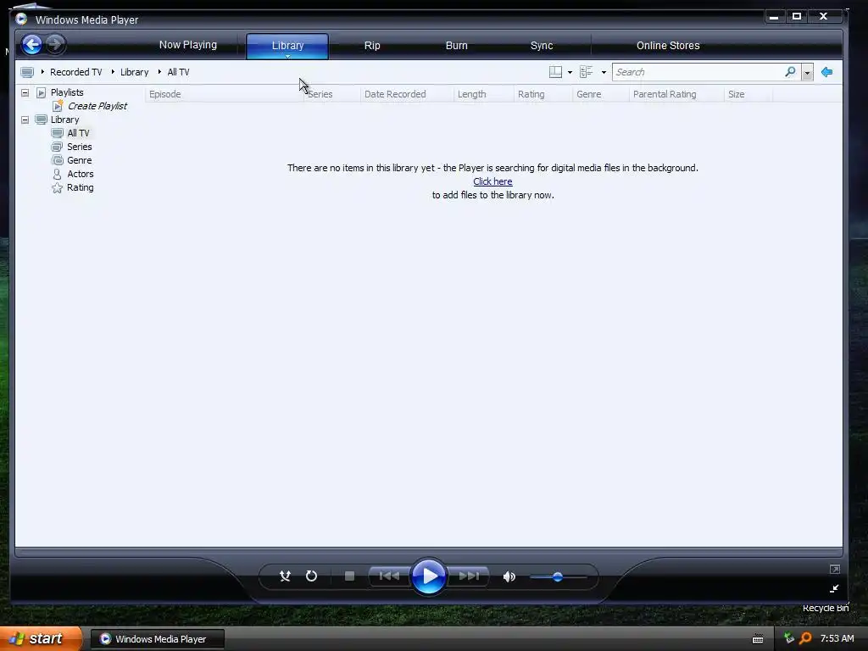The height and width of the screenshot is (651, 868).
Task: Click the grayed forward navigation arrow
Action: pyautogui.click(x=55, y=44)
